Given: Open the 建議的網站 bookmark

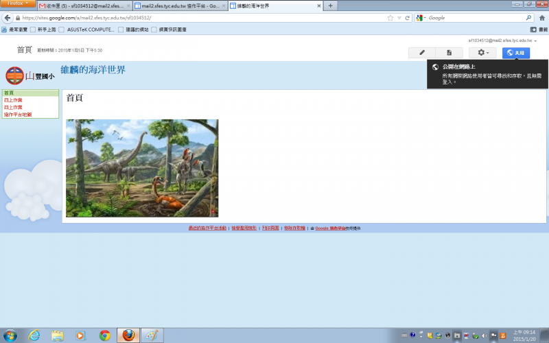Looking at the screenshot, I should pos(133,29).
